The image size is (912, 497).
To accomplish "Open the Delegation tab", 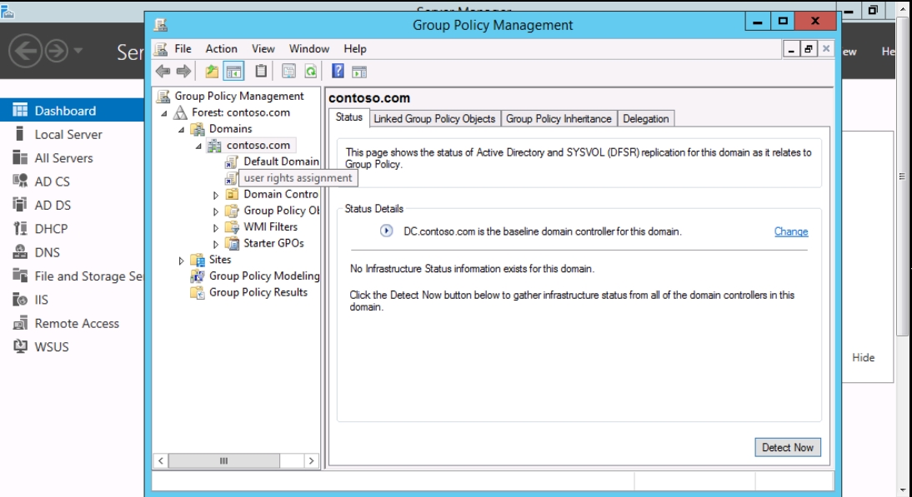I will click(x=645, y=119).
